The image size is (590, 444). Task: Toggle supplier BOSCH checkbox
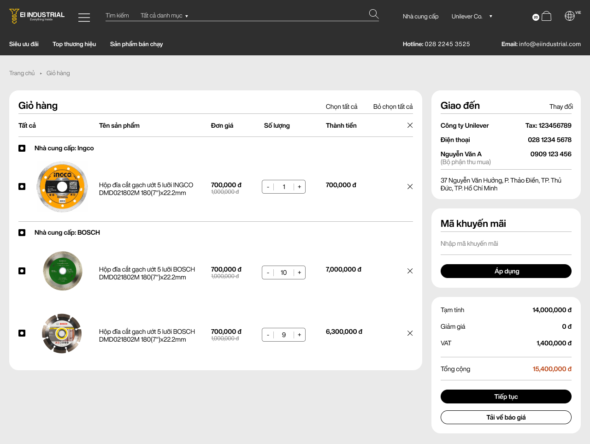[x=22, y=232]
